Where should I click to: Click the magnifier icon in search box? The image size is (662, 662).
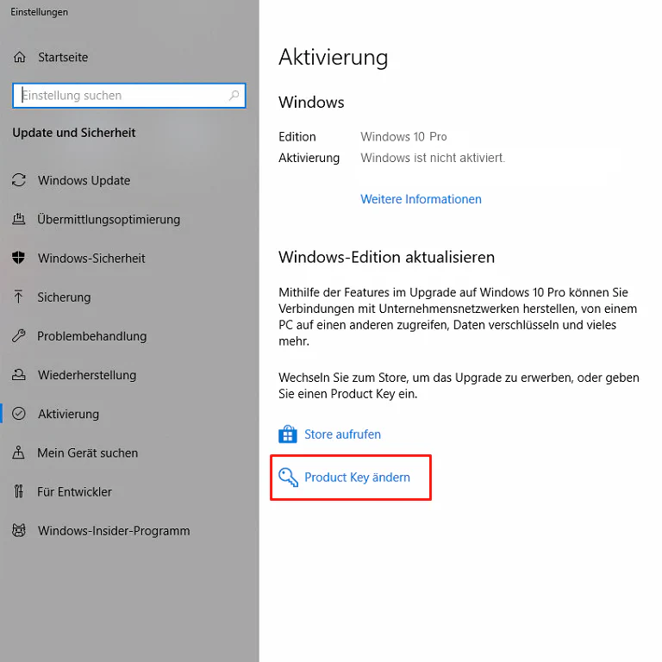pyautogui.click(x=234, y=96)
